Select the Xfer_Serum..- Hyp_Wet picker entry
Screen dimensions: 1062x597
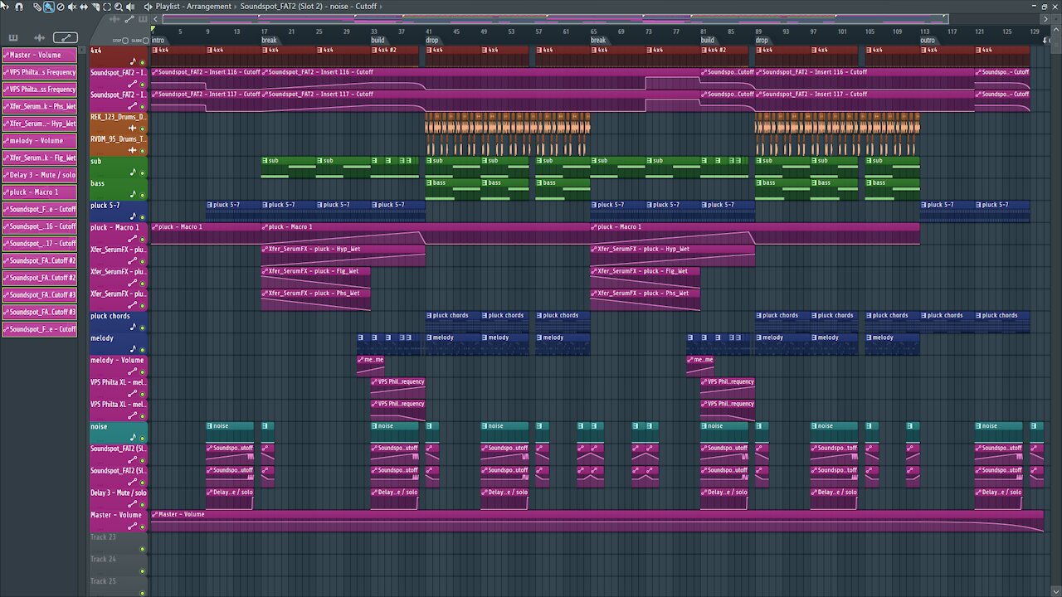(x=40, y=124)
